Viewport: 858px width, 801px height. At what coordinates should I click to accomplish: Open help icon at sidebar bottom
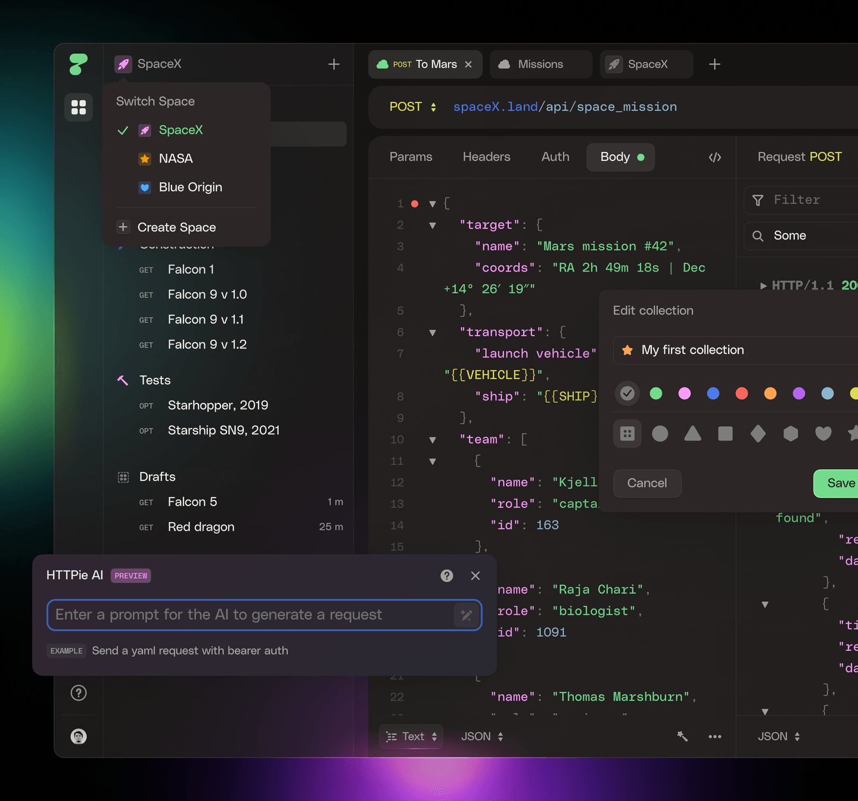pos(79,693)
